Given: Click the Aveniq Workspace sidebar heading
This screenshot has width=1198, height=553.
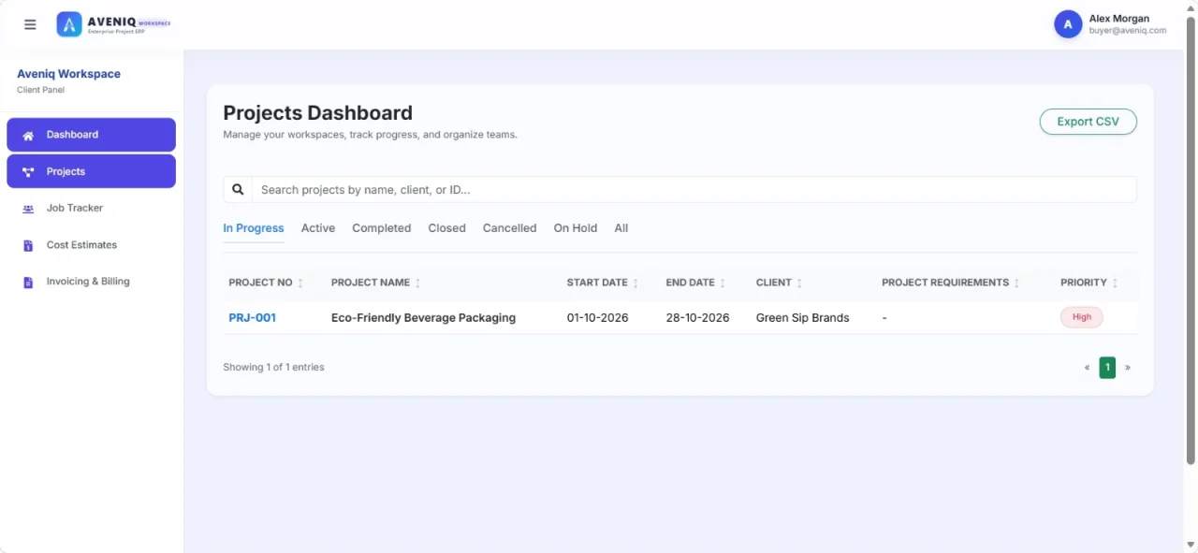Looking at the screenshot, I should point(68,74).
